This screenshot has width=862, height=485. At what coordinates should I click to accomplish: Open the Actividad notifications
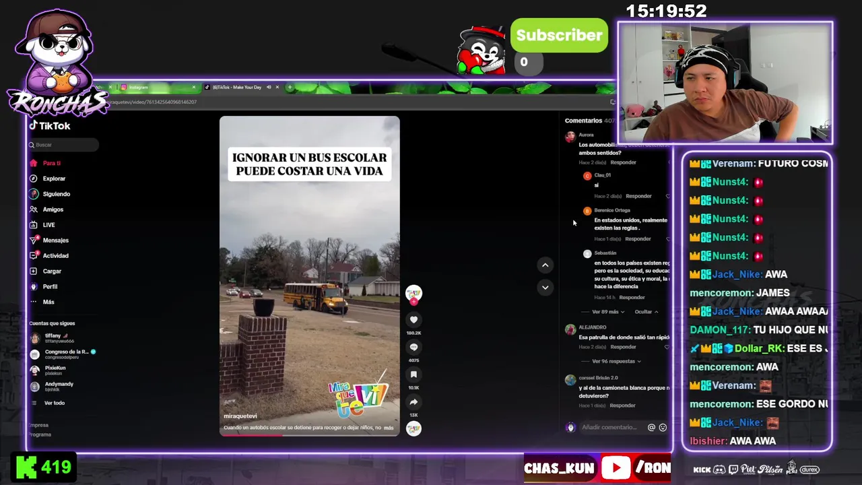coord(49,256)
